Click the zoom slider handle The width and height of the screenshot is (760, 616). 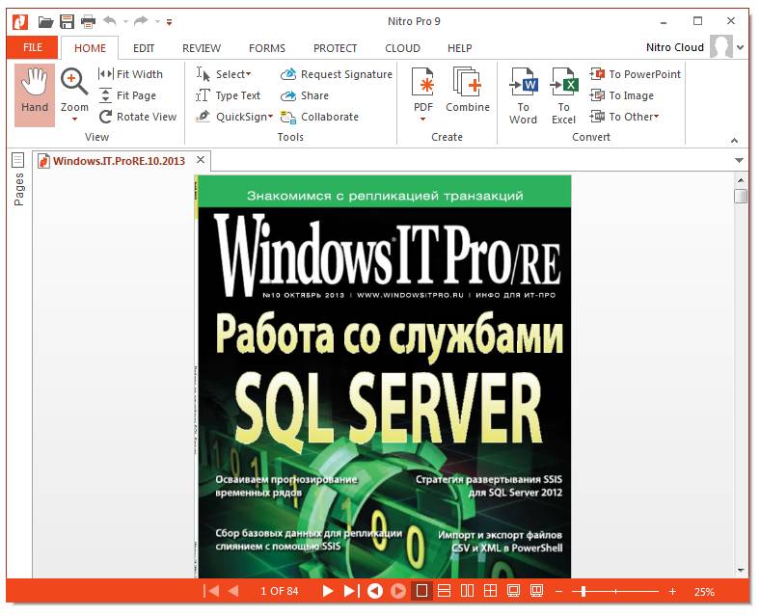click(x=582, y=591)
